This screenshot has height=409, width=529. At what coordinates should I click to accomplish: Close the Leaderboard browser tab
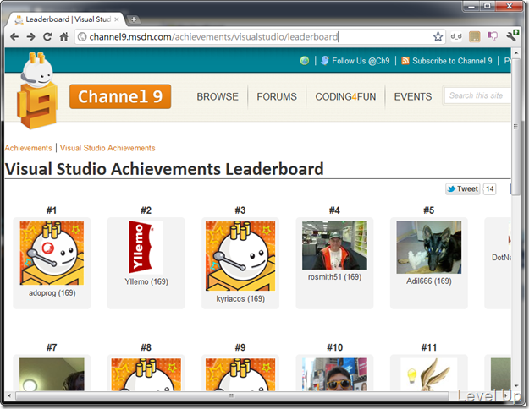(x=117, y=19)
